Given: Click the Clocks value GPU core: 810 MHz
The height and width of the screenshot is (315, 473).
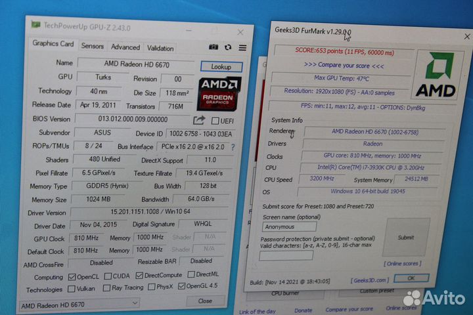Looking at the screenshot, I should click(372, 156).
